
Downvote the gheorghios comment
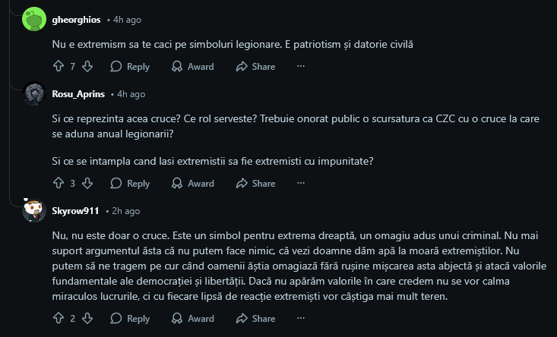87,67
